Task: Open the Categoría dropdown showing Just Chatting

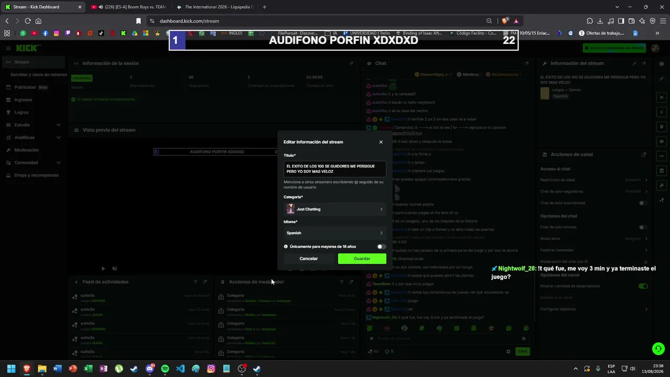Action: 335,209
